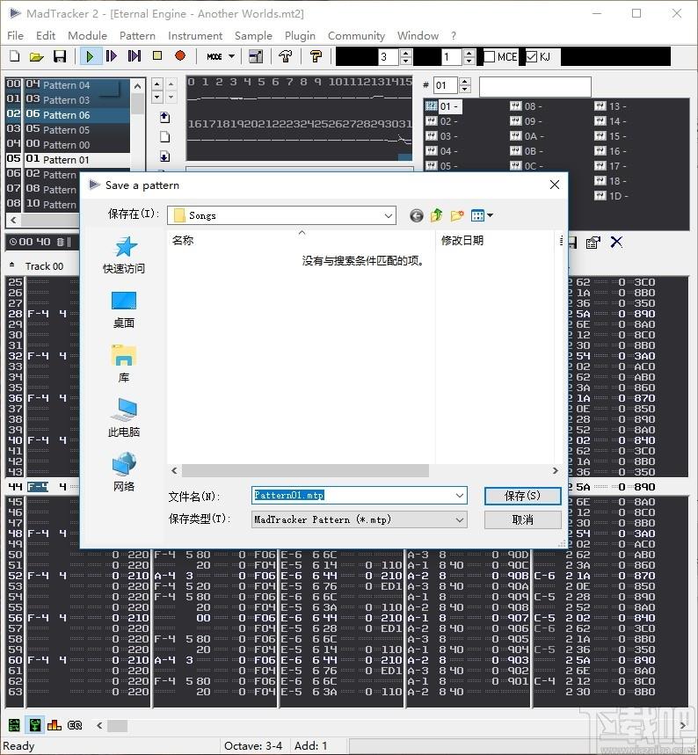Go up one folder level icon
The image size is (698, 755).
pyautogui.click(x=436, y=215)
